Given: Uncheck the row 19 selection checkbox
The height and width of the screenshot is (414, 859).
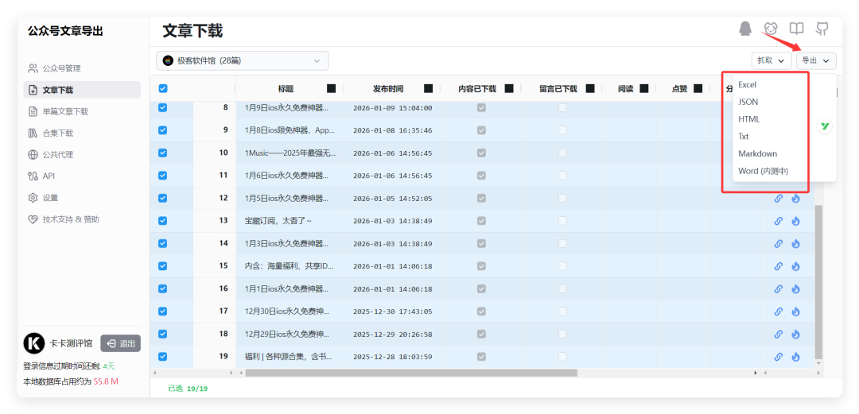Looking at the screenshot, I should (x=163, y=356).
